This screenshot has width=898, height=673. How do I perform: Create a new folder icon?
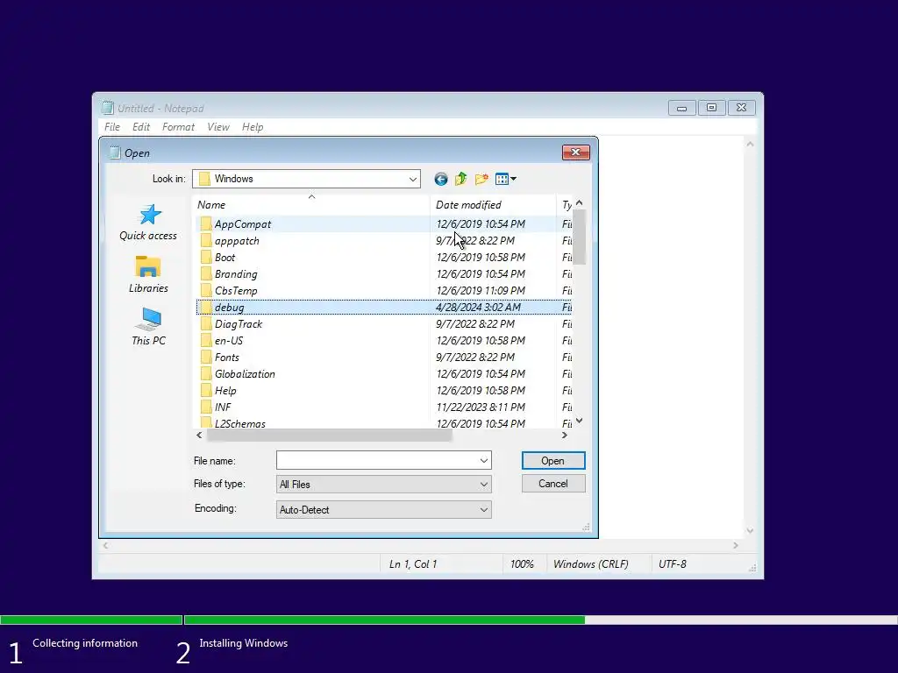point(481,179)
